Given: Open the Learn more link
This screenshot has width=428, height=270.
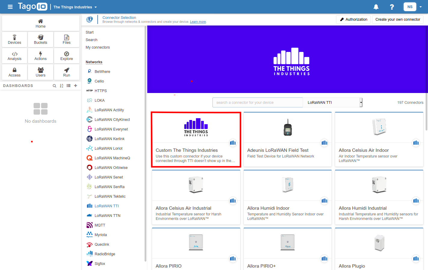Looking at the screenshot, I should (198, 21).
